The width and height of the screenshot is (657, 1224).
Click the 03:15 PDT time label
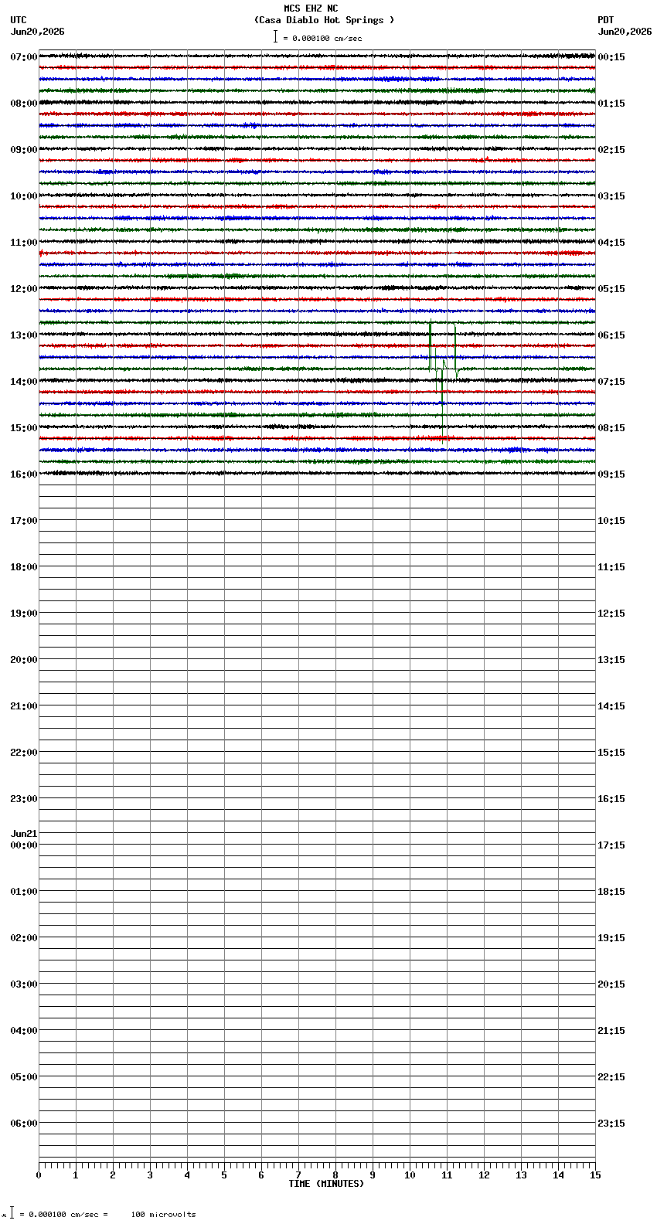pos(611,196)
